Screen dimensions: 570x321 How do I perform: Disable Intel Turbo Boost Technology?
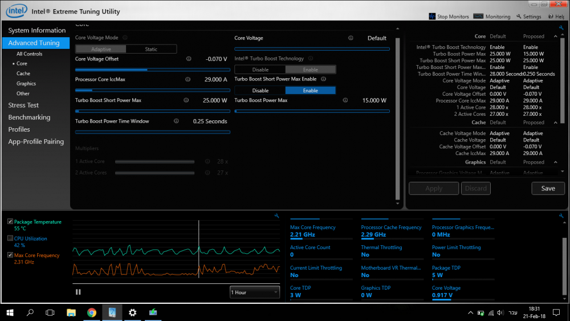pos(260,70)
